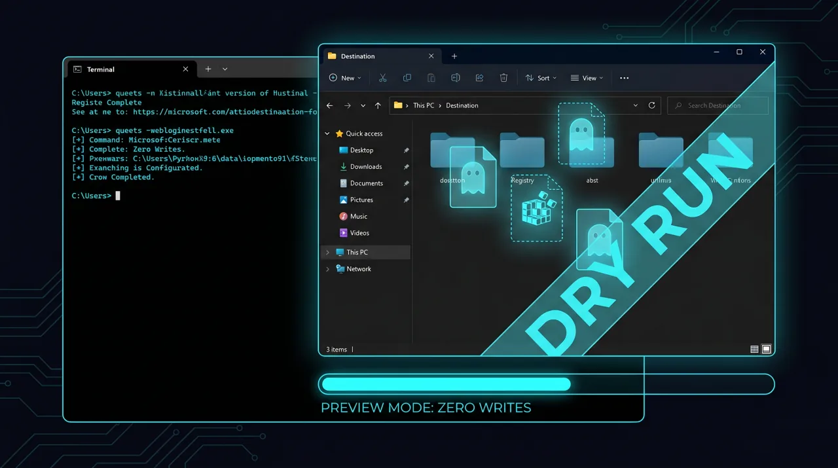Select the ghost file over dosstton folder
This screenshot has width=838, height=468.
pyautogui.click(x=473, y=177)
